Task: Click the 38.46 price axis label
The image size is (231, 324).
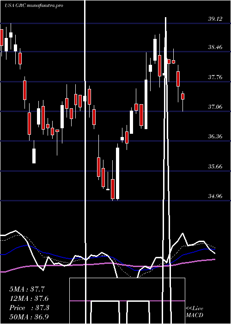Action: pyautogui.click(x=215, y=47)
